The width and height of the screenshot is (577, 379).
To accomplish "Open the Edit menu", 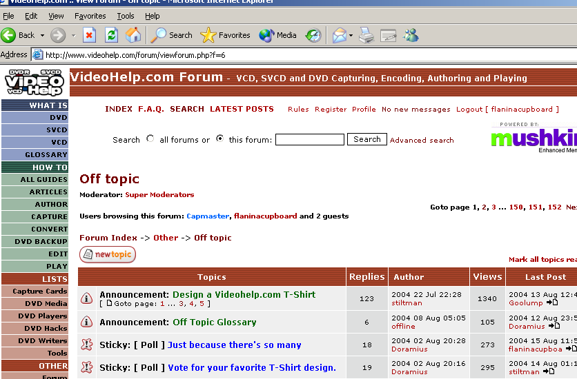I will click(31, 16).
